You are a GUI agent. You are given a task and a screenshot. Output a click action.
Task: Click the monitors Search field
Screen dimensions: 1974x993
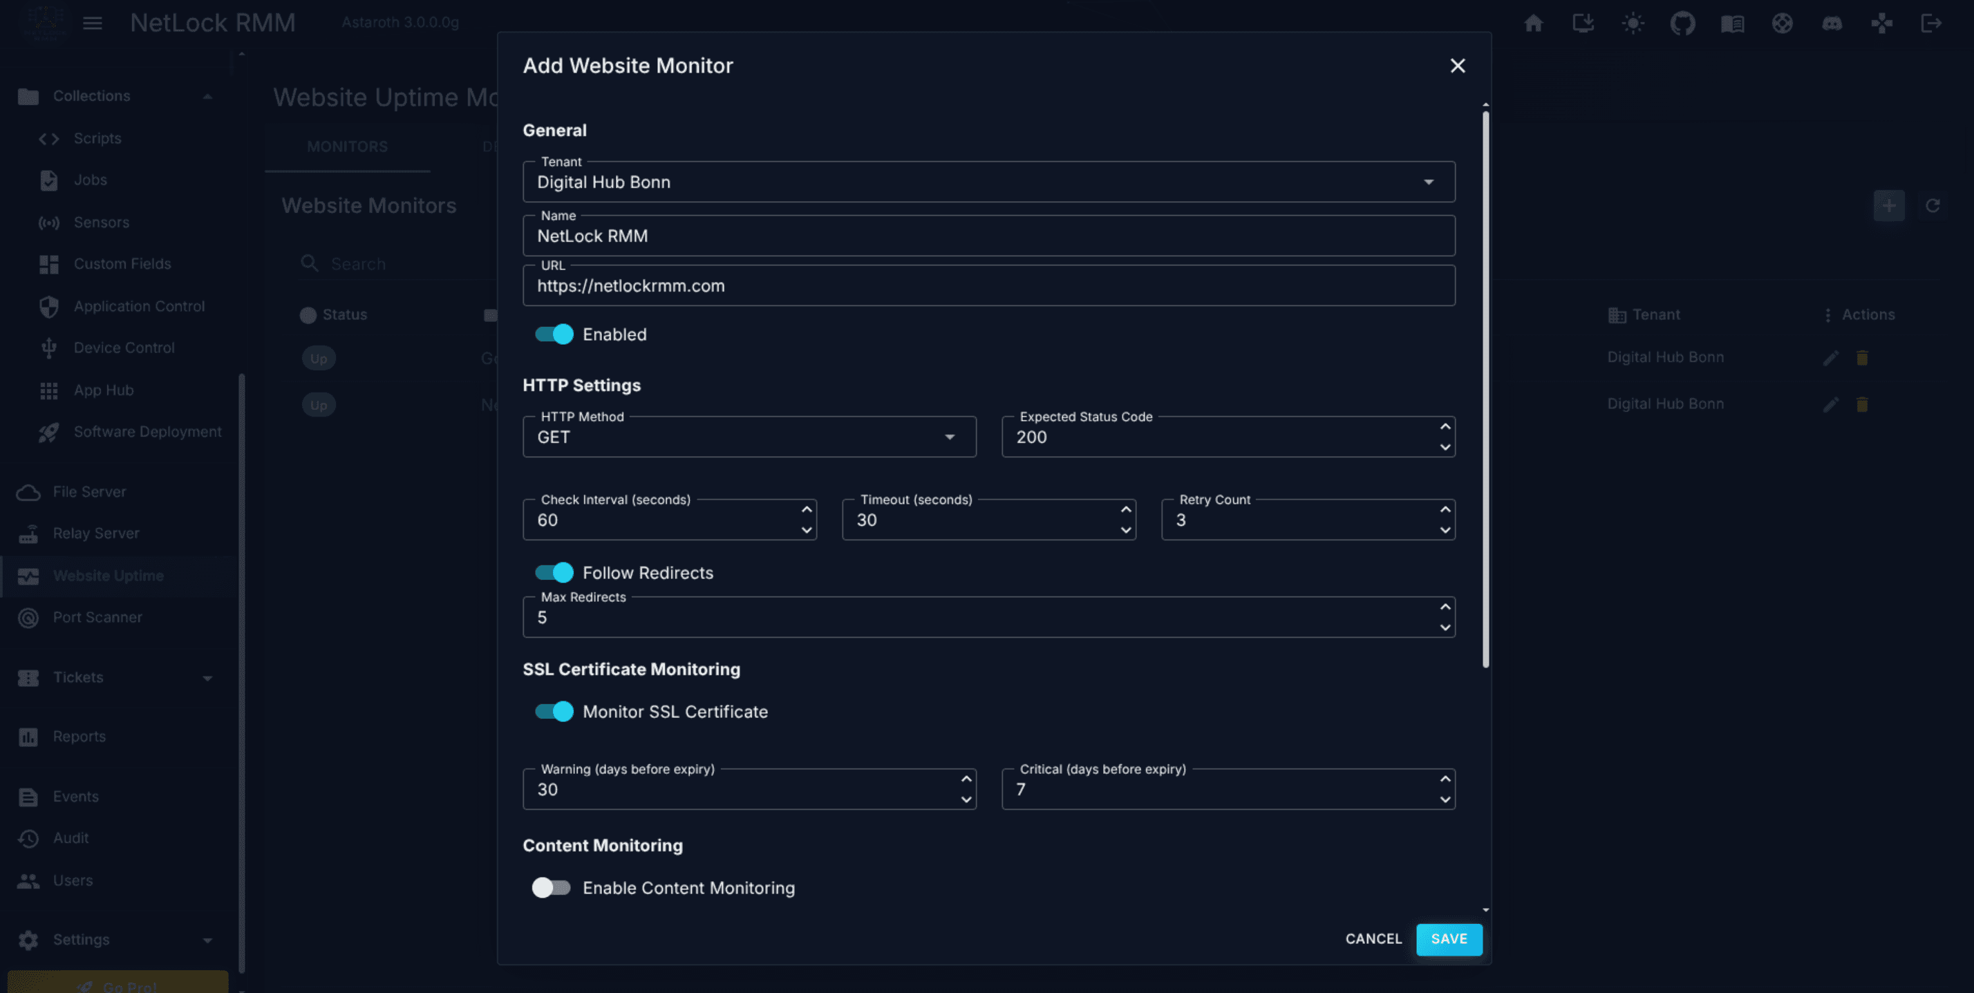pos(399,265)
